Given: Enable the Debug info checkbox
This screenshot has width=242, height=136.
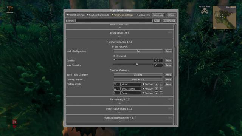Looking at the screenshot, I should pyautogui.click(x=137, y=15).
